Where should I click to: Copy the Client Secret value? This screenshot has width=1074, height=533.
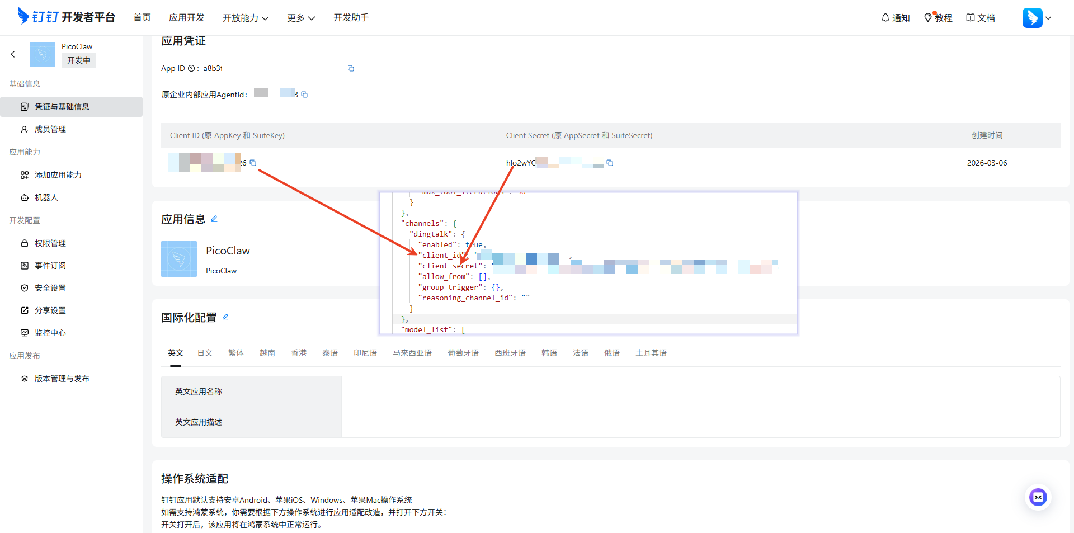[x=610, y=163]
